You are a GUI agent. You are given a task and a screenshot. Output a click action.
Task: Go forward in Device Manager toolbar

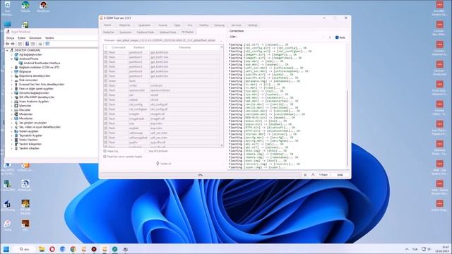[13, 44]
